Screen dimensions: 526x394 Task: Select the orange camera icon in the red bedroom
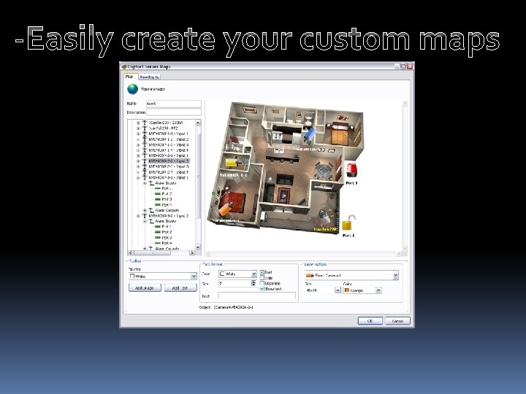226,208
